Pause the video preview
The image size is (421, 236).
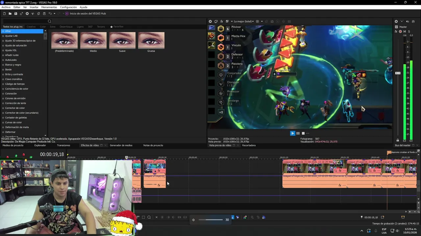coord(298,133)
